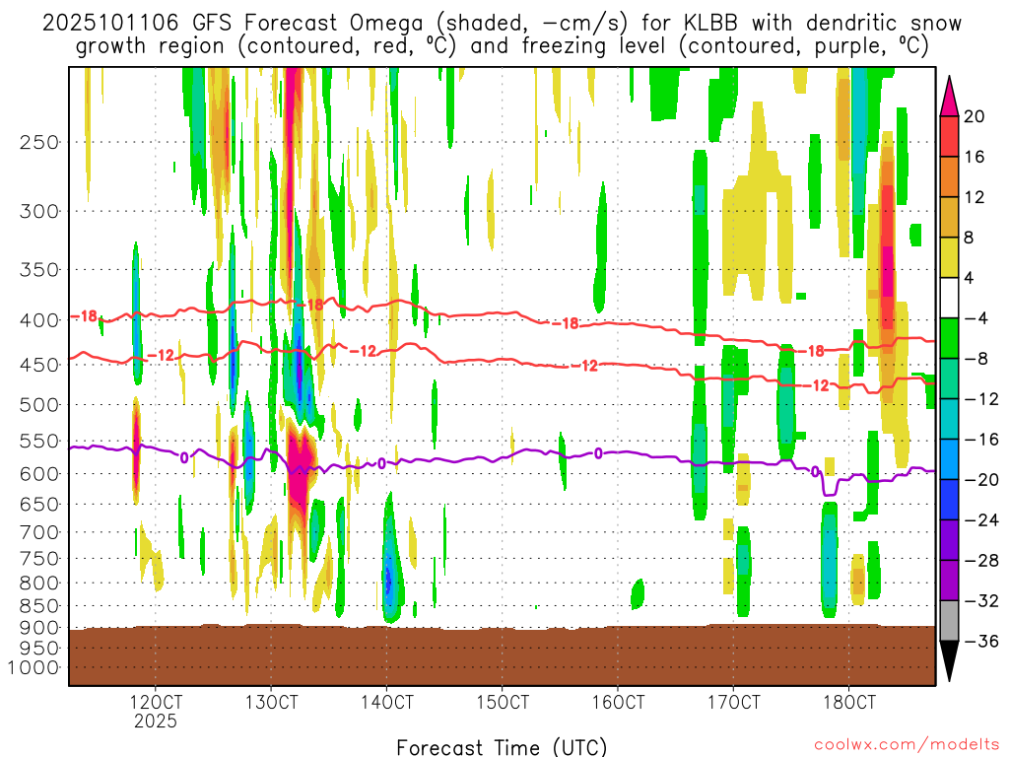Image resolution: width=1009 pixels, height=757 pixels.
Task: Click the 900 pressure level label
Action: [39, 628]
